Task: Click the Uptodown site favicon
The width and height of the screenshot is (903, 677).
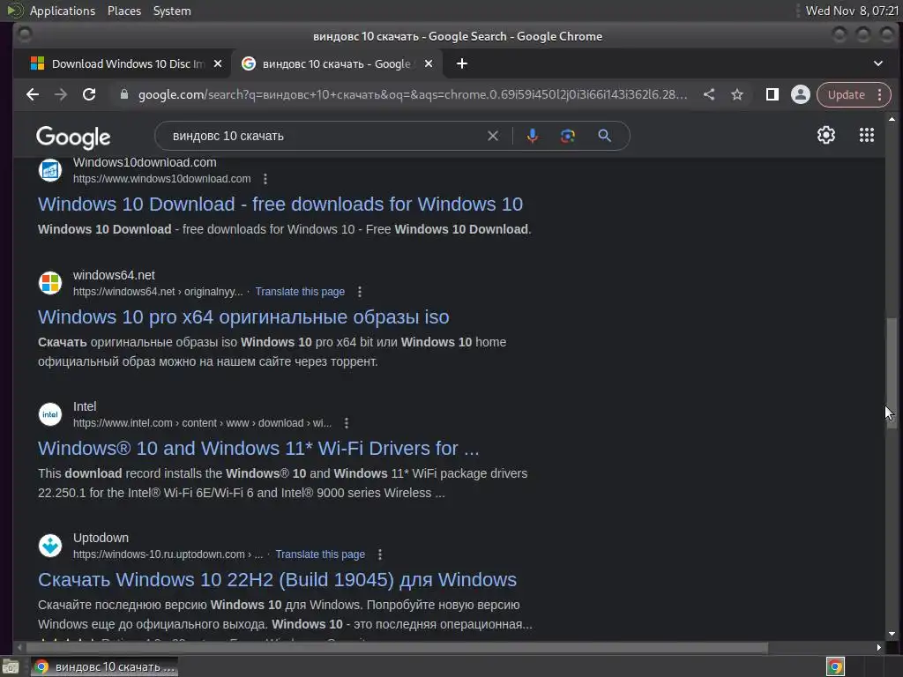Action: (x=50, y=546)
